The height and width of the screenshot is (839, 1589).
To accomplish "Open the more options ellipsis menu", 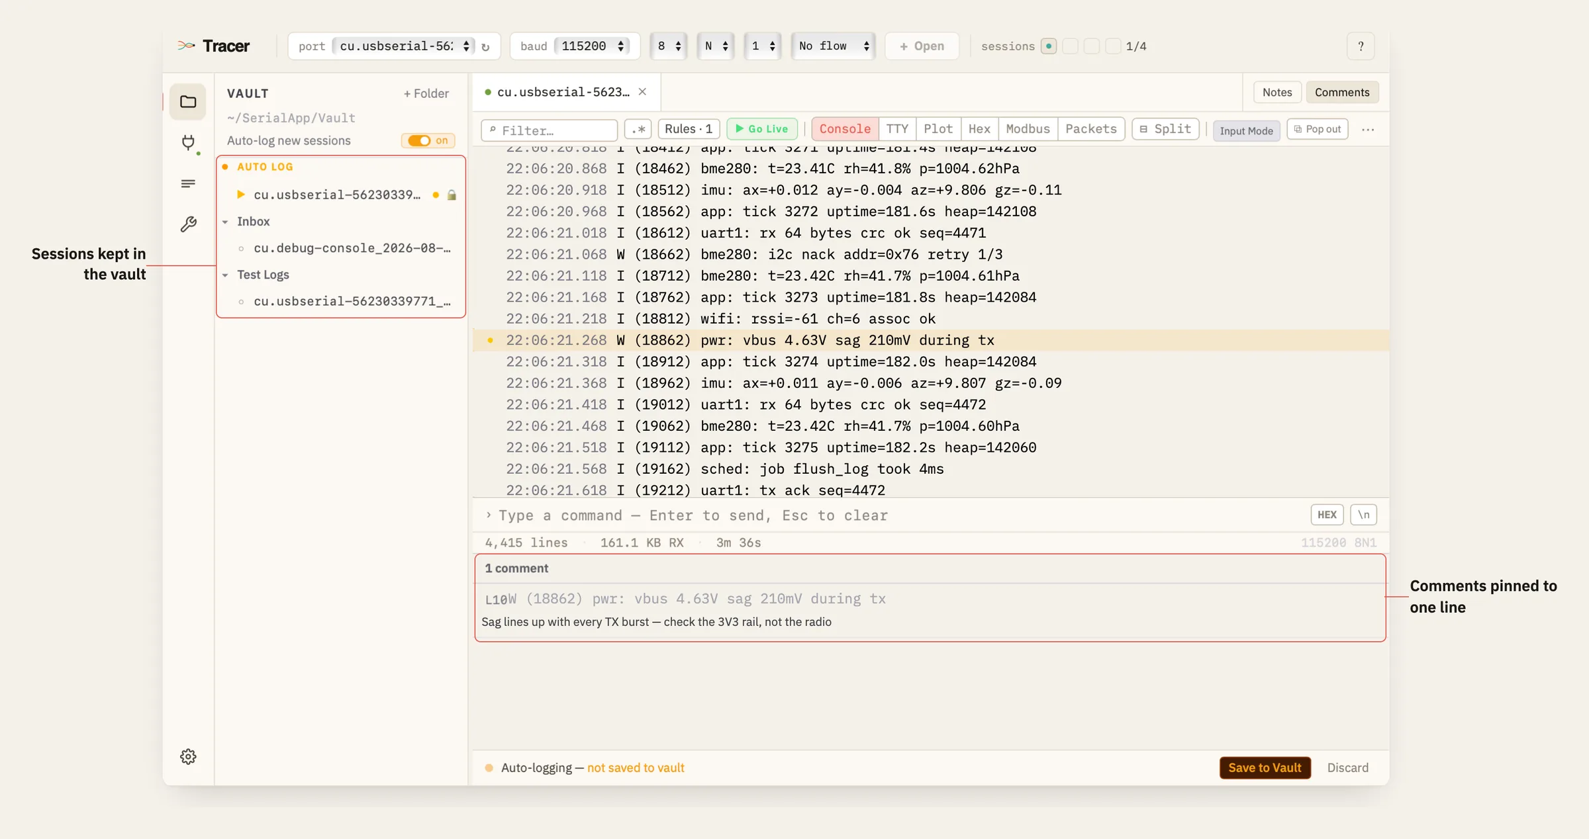I will coord(1368,130).
